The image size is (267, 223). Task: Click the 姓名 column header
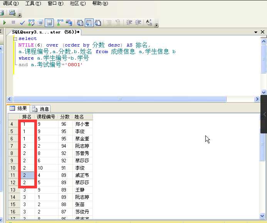coord(82,117)
